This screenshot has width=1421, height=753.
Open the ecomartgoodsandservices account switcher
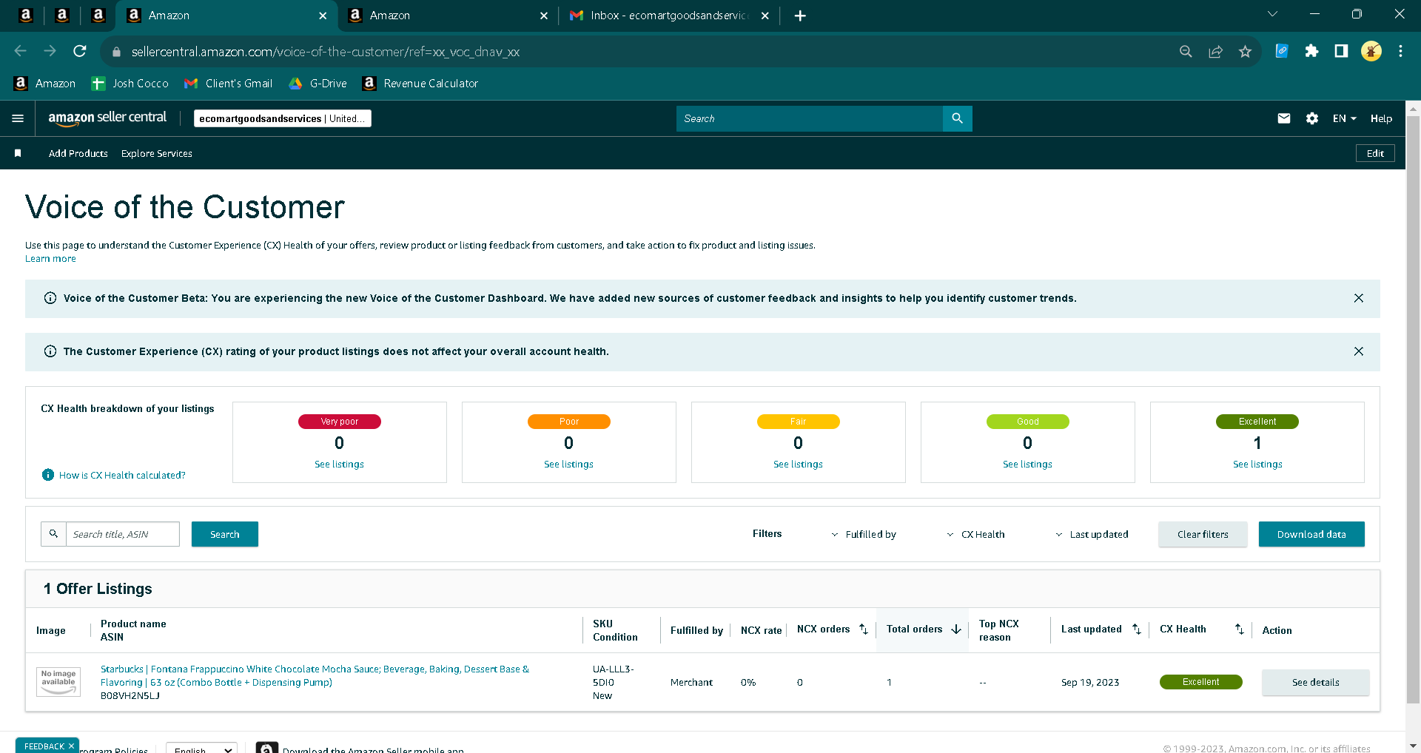point(283,118)
